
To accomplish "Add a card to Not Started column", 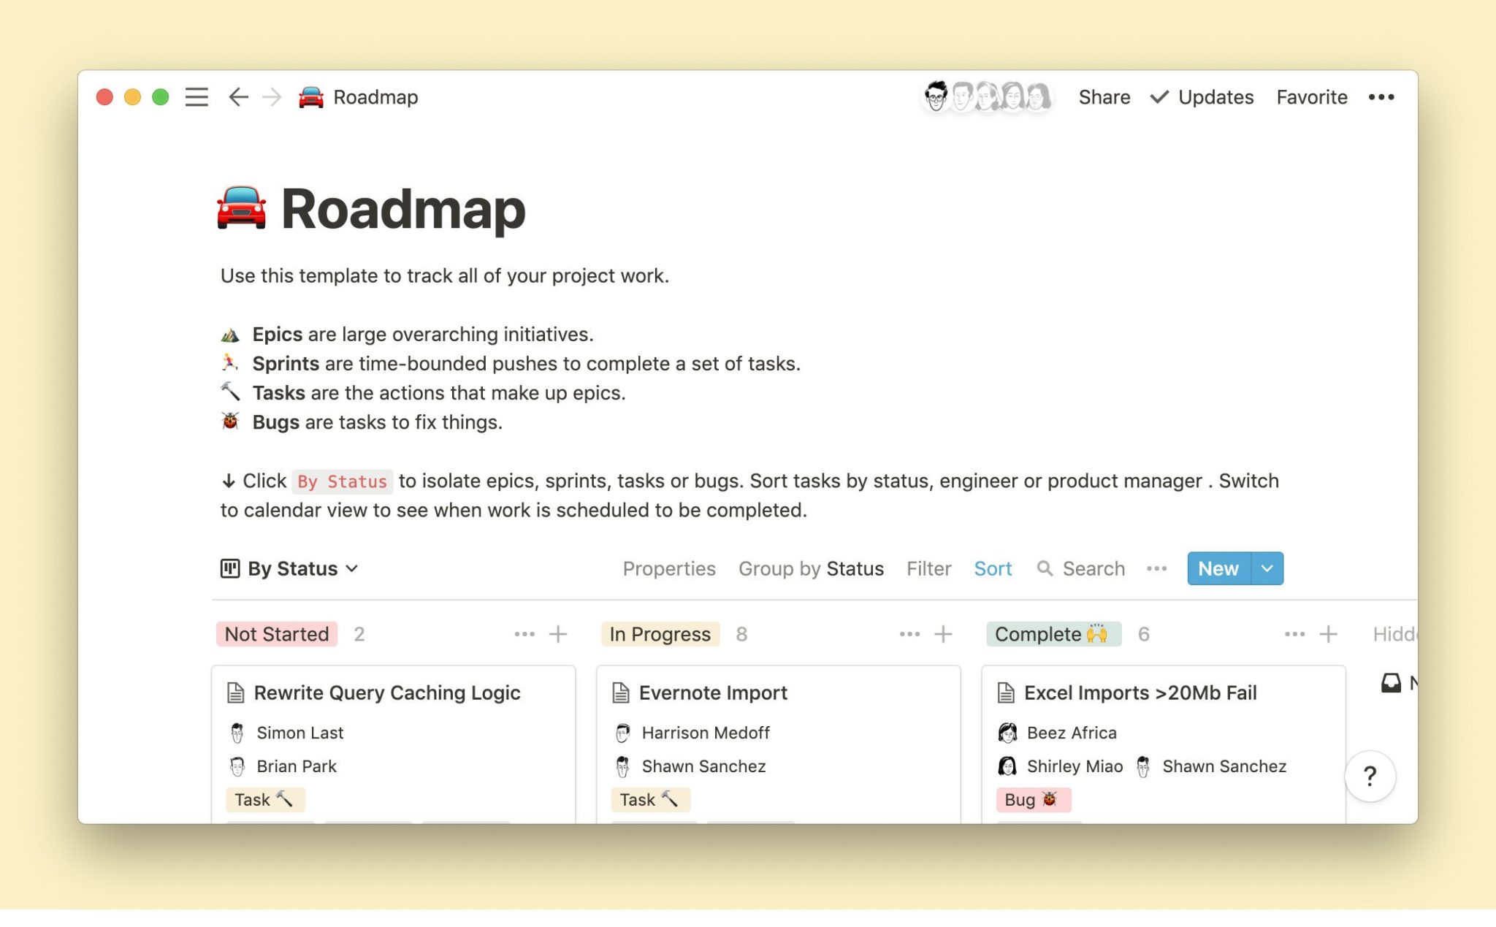I will (x=558, y=634).
